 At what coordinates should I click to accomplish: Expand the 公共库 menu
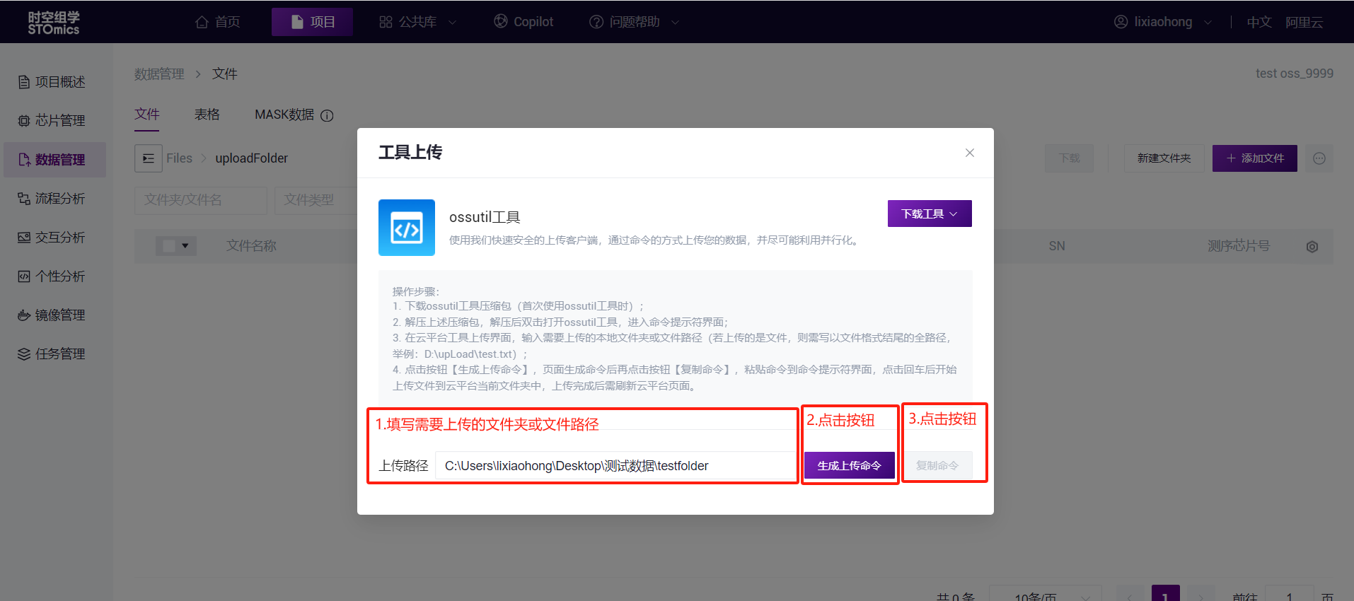(x=417, y=22)
